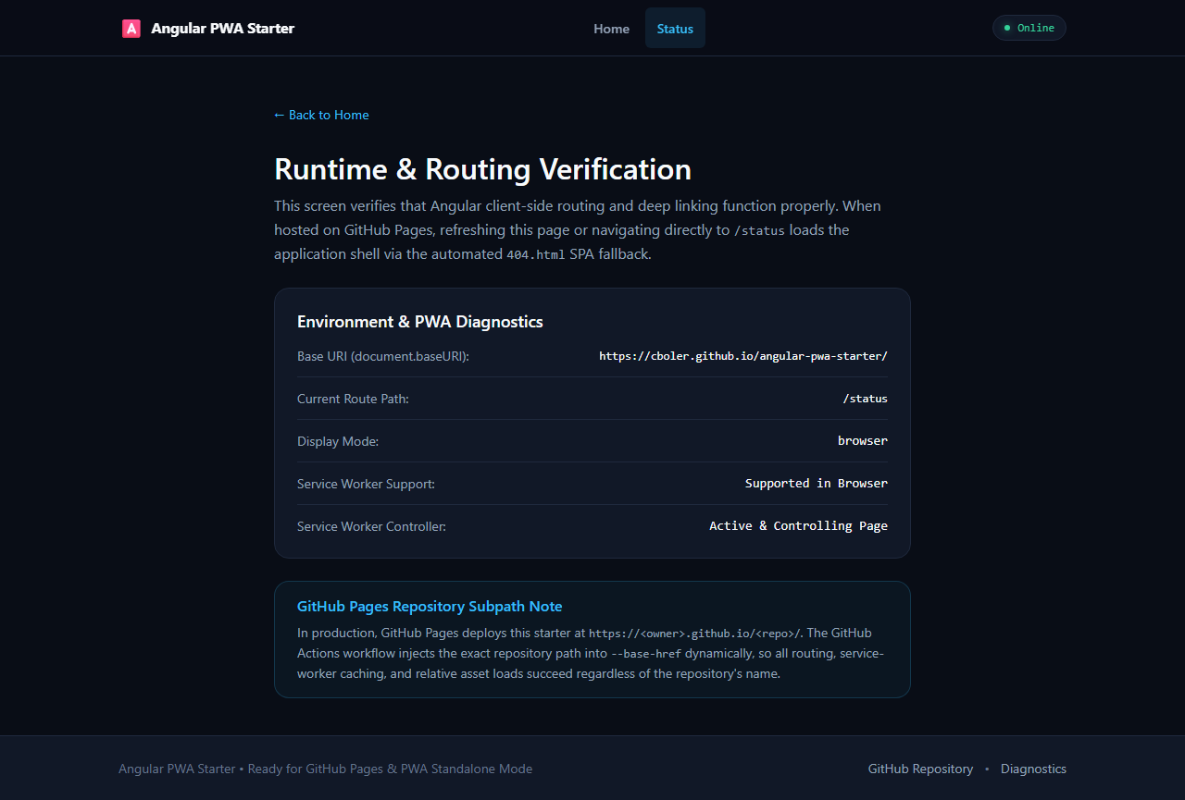Click the Service Worker Support label
Viewport: 1185px width, 800px height.
(x=366, y=484)
